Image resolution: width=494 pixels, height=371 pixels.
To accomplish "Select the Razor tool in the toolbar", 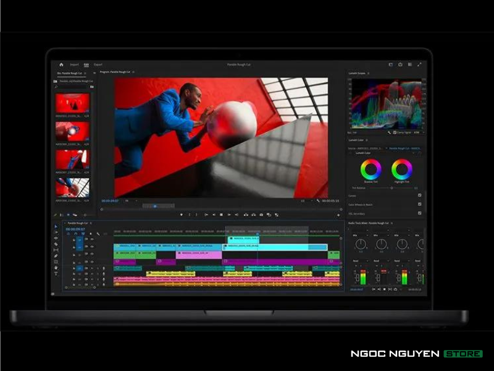I will (x=56, y=244).
